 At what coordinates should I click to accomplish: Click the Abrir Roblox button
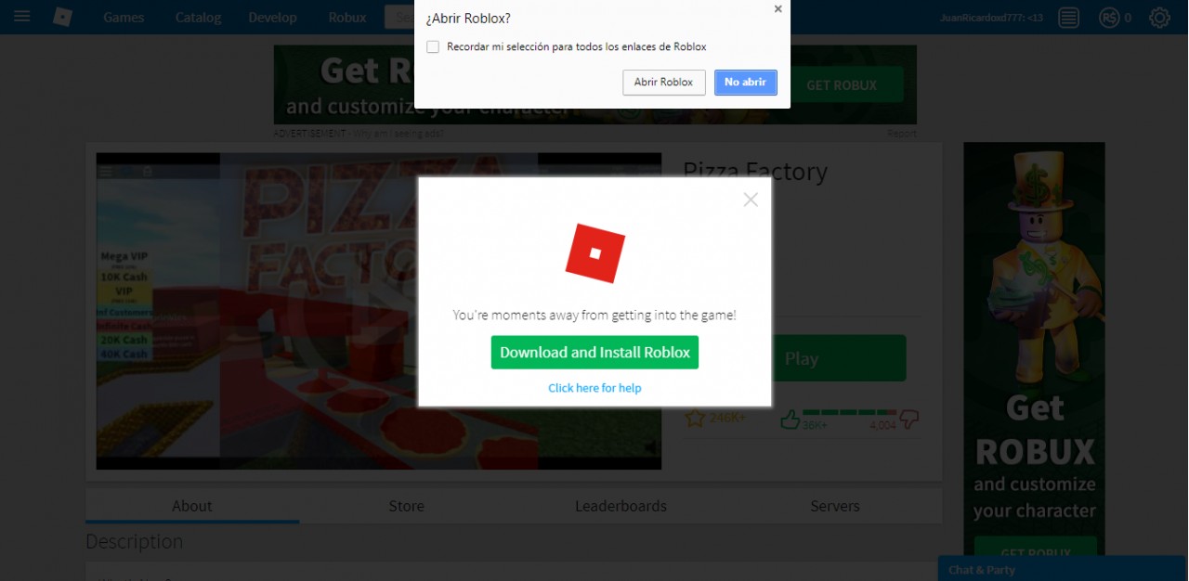[x=664, y=82]
